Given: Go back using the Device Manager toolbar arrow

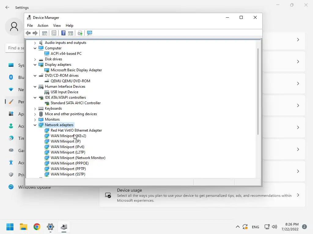Looking at the screenshot, I should pyautogui.click(x=28, y=33).
